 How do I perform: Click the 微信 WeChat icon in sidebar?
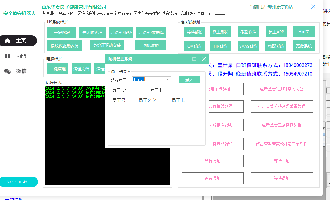pos(7,71)
